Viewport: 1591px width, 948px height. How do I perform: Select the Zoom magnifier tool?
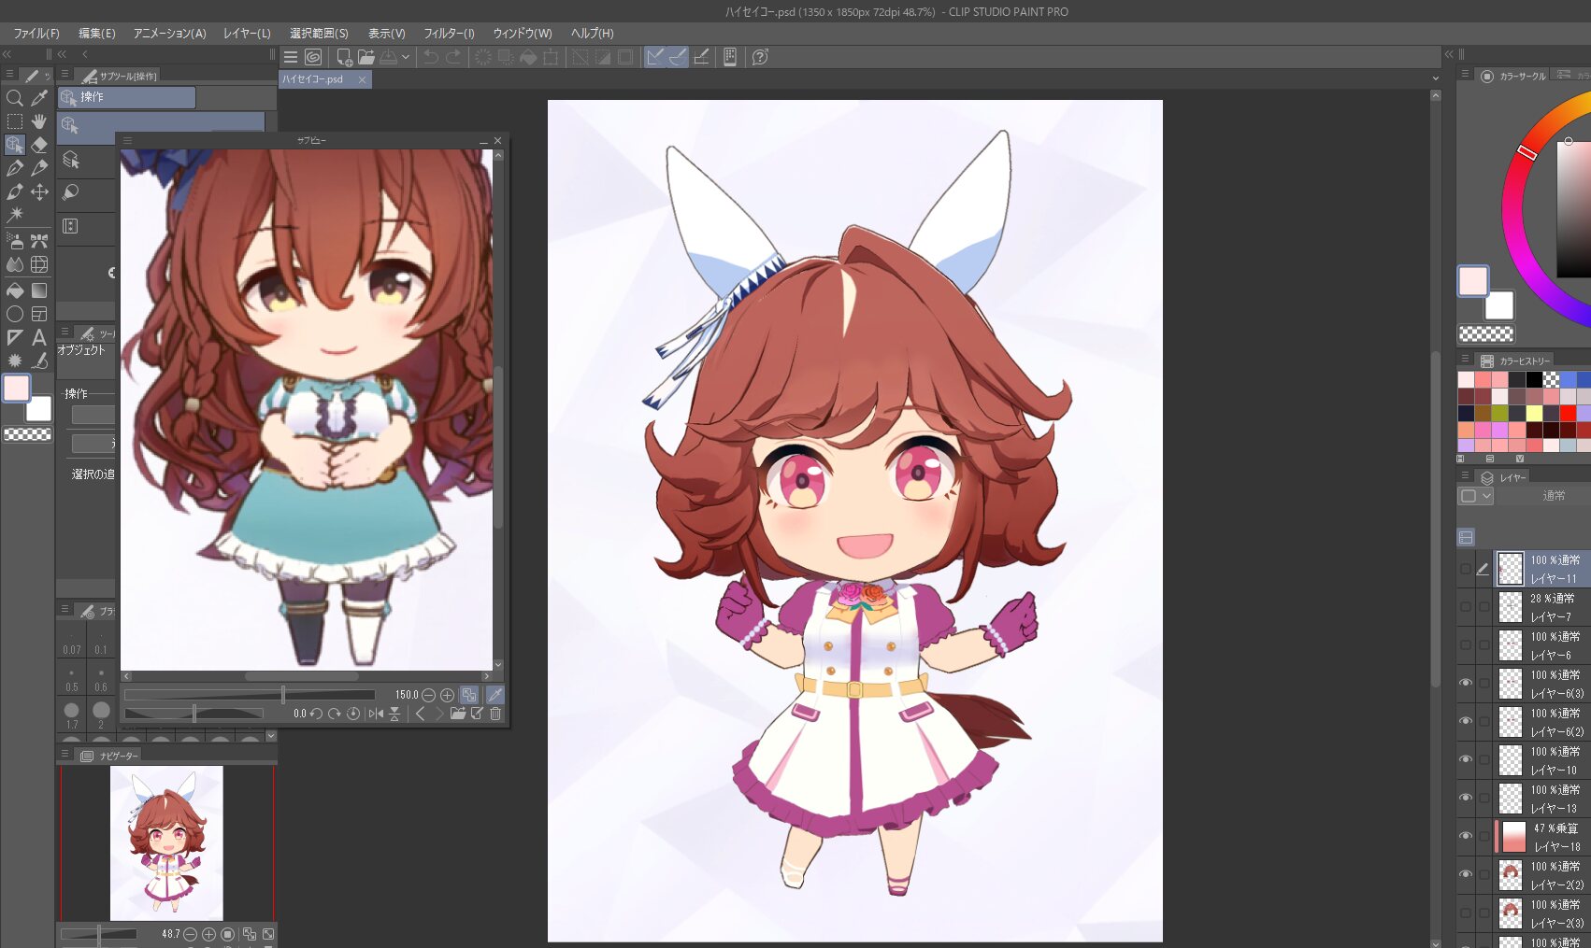(15, 98)
